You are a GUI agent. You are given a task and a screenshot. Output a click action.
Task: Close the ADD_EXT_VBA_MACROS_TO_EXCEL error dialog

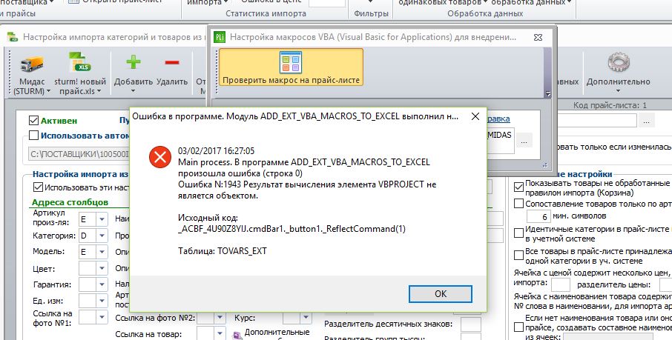475,116
